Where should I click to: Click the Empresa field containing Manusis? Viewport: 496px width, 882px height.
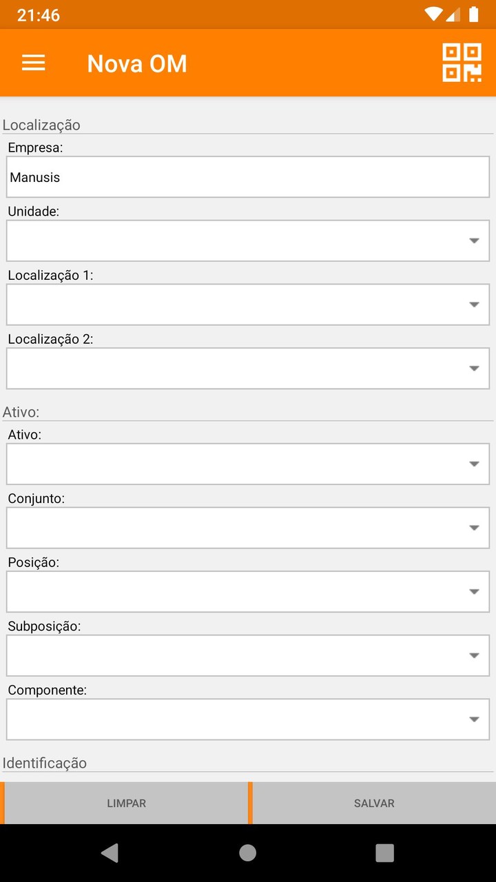[x=248, y=177]
